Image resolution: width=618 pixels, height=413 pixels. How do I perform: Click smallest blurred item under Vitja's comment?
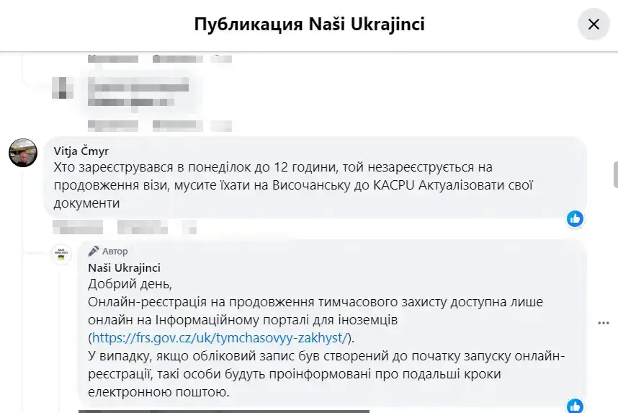(189, 227)
